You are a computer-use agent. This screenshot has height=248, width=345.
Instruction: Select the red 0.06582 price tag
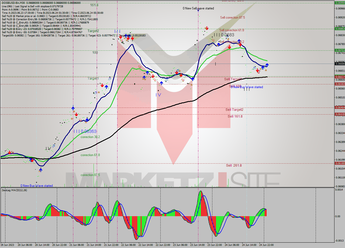[340, 84]
